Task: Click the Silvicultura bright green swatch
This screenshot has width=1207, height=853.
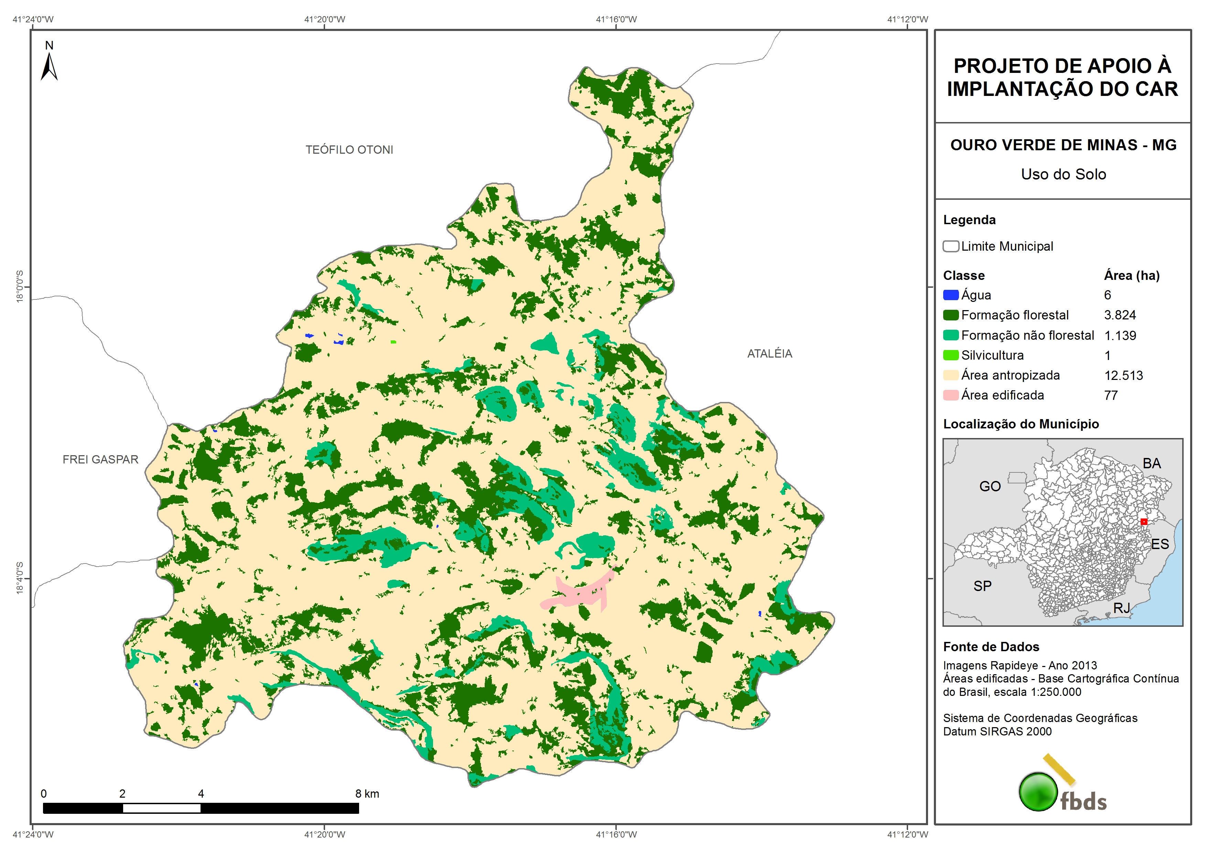Action: (950, 355)
